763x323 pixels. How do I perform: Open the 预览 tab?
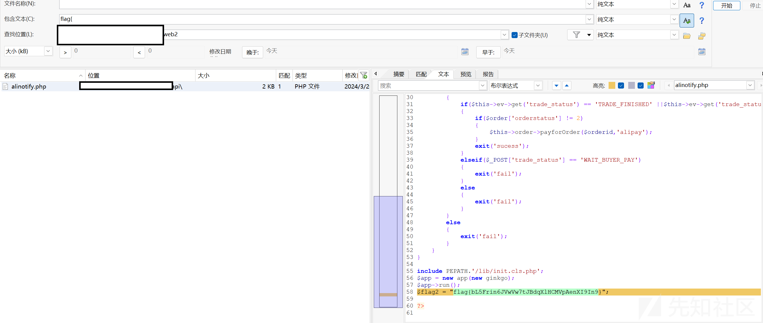coord(466,74)
